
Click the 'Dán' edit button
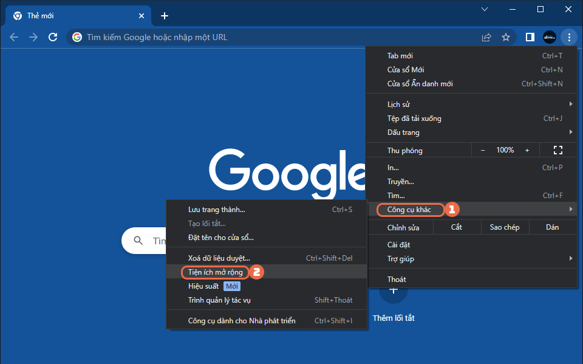point(553,227)
